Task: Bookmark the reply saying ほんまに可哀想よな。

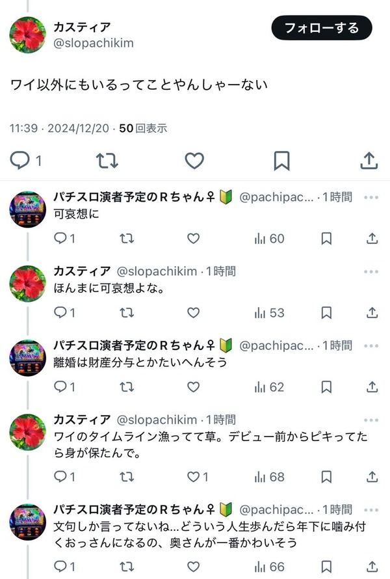Action: tap(327, 313)
